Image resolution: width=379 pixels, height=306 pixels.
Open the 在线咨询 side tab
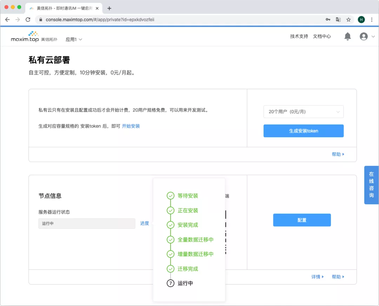(371, 185)
